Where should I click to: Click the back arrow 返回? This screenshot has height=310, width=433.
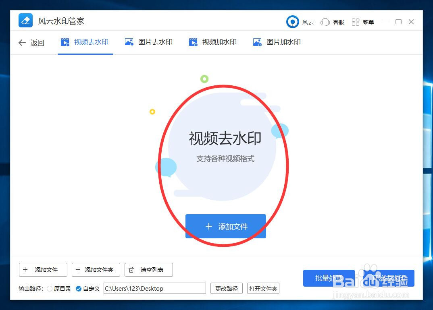[x=23, y=42]
